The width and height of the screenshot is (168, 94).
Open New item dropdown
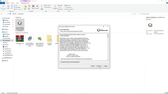pyautogui.click(x=48, y=5)
